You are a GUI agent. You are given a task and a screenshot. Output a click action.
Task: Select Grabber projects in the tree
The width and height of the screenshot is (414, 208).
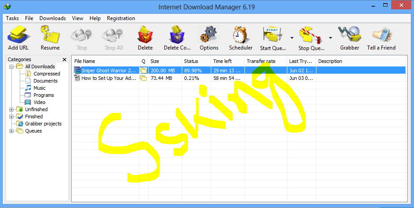43,124
